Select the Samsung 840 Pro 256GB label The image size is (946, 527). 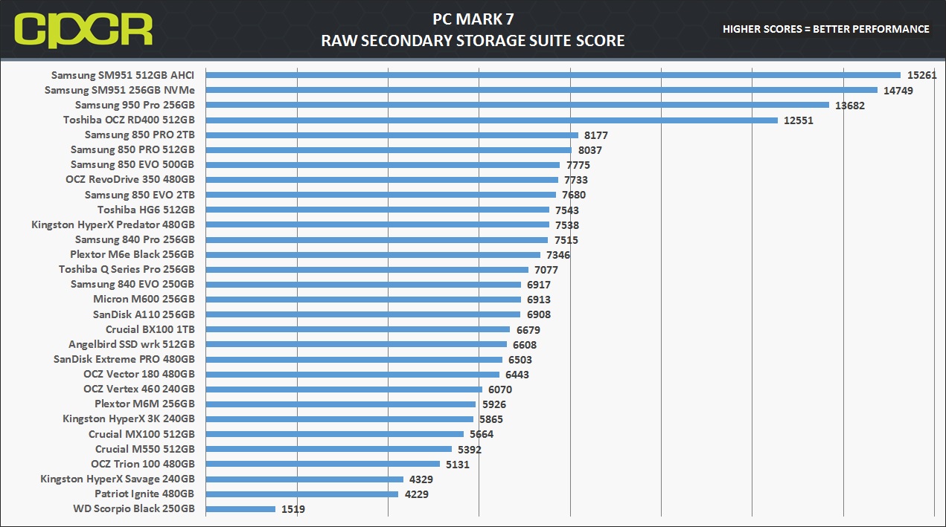coord(135,239)
